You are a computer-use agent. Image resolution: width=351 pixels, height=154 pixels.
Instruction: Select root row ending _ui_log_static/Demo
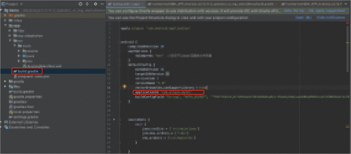tap(53, 10)
